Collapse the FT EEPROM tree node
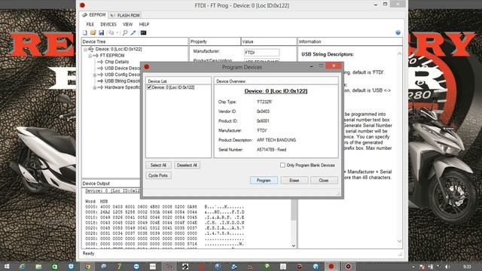The width and height of the screenshot is (482, 271). 90,56
